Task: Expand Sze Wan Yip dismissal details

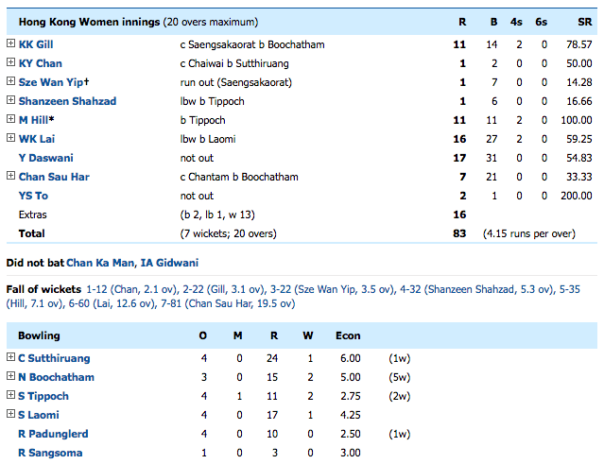Action: coord(10,81)
